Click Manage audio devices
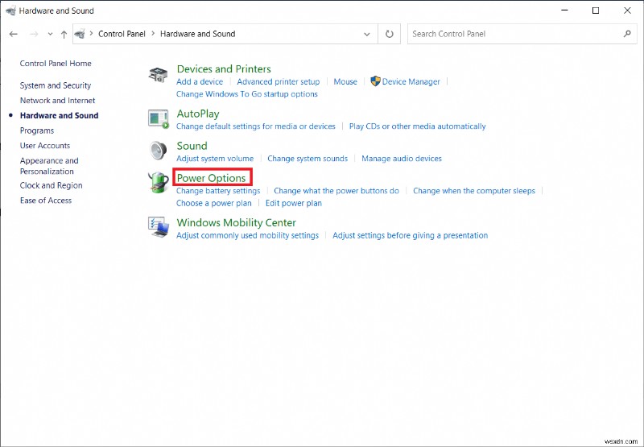The height and width of the screenshot is (447, 644). click(402, 159)
